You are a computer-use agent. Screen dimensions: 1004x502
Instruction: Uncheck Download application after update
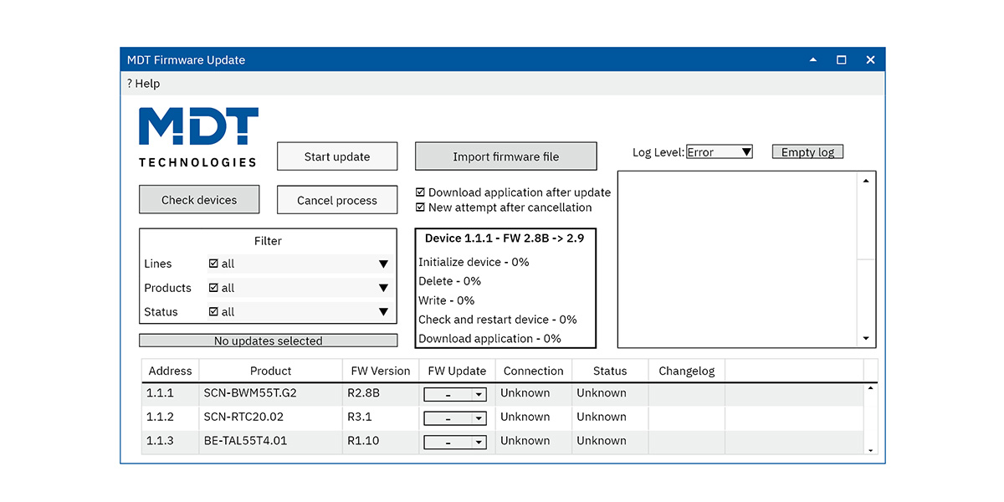pyautogui.click(x=420, y=192)
